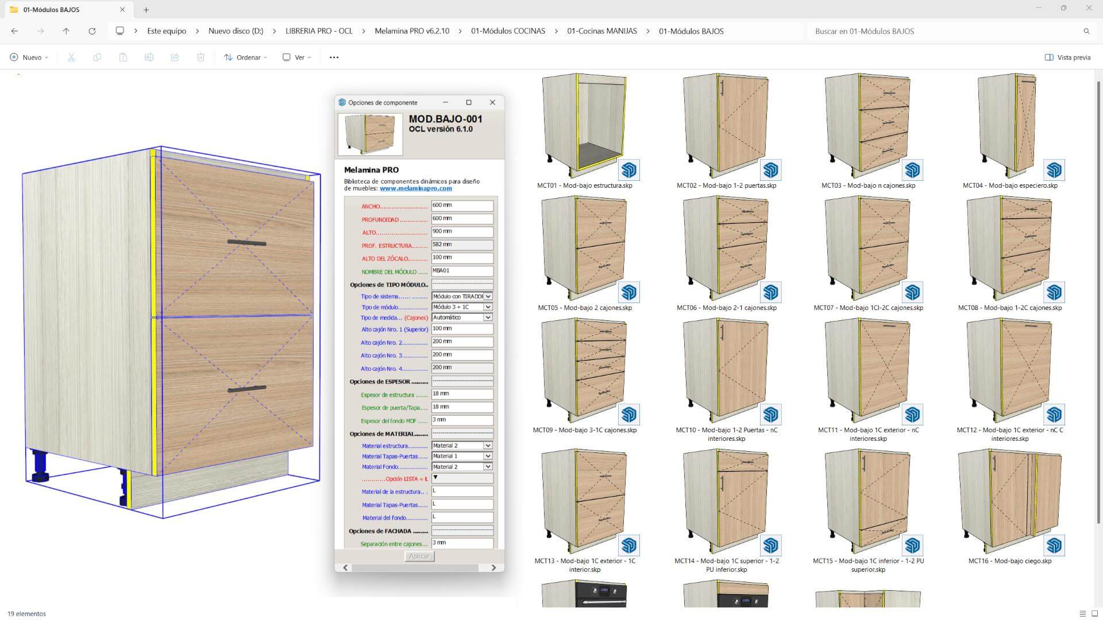Click 01-Cocinas MANIJAS breadcrumb
Image resolution: width=1103 pixels, height=620 pixels.
coord(601,31)
